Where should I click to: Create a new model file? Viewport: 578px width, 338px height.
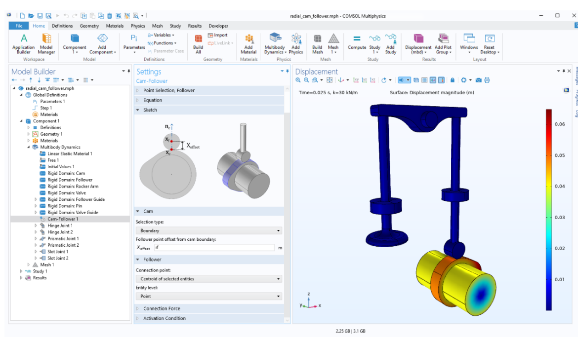tap(23, 16)
